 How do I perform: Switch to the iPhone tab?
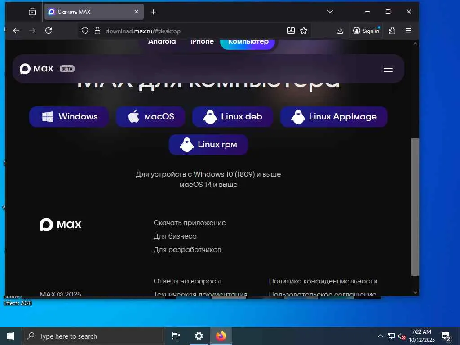coord(202,42)
